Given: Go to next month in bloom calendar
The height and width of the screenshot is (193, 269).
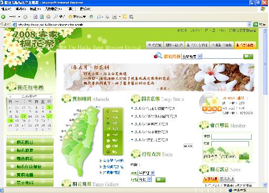Looking at the screenshot, I should pyautogui.click(x=51, y=97).
